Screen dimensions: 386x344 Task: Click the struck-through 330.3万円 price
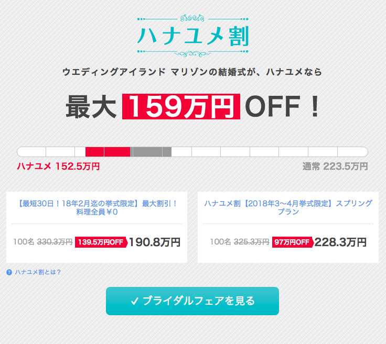click(55, 242)
